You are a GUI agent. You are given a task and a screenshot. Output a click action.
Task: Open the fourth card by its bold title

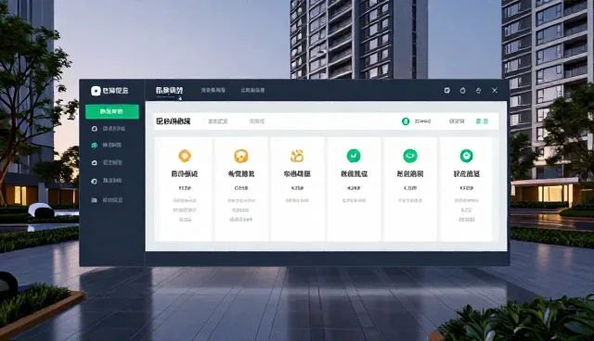pos(354,174)
